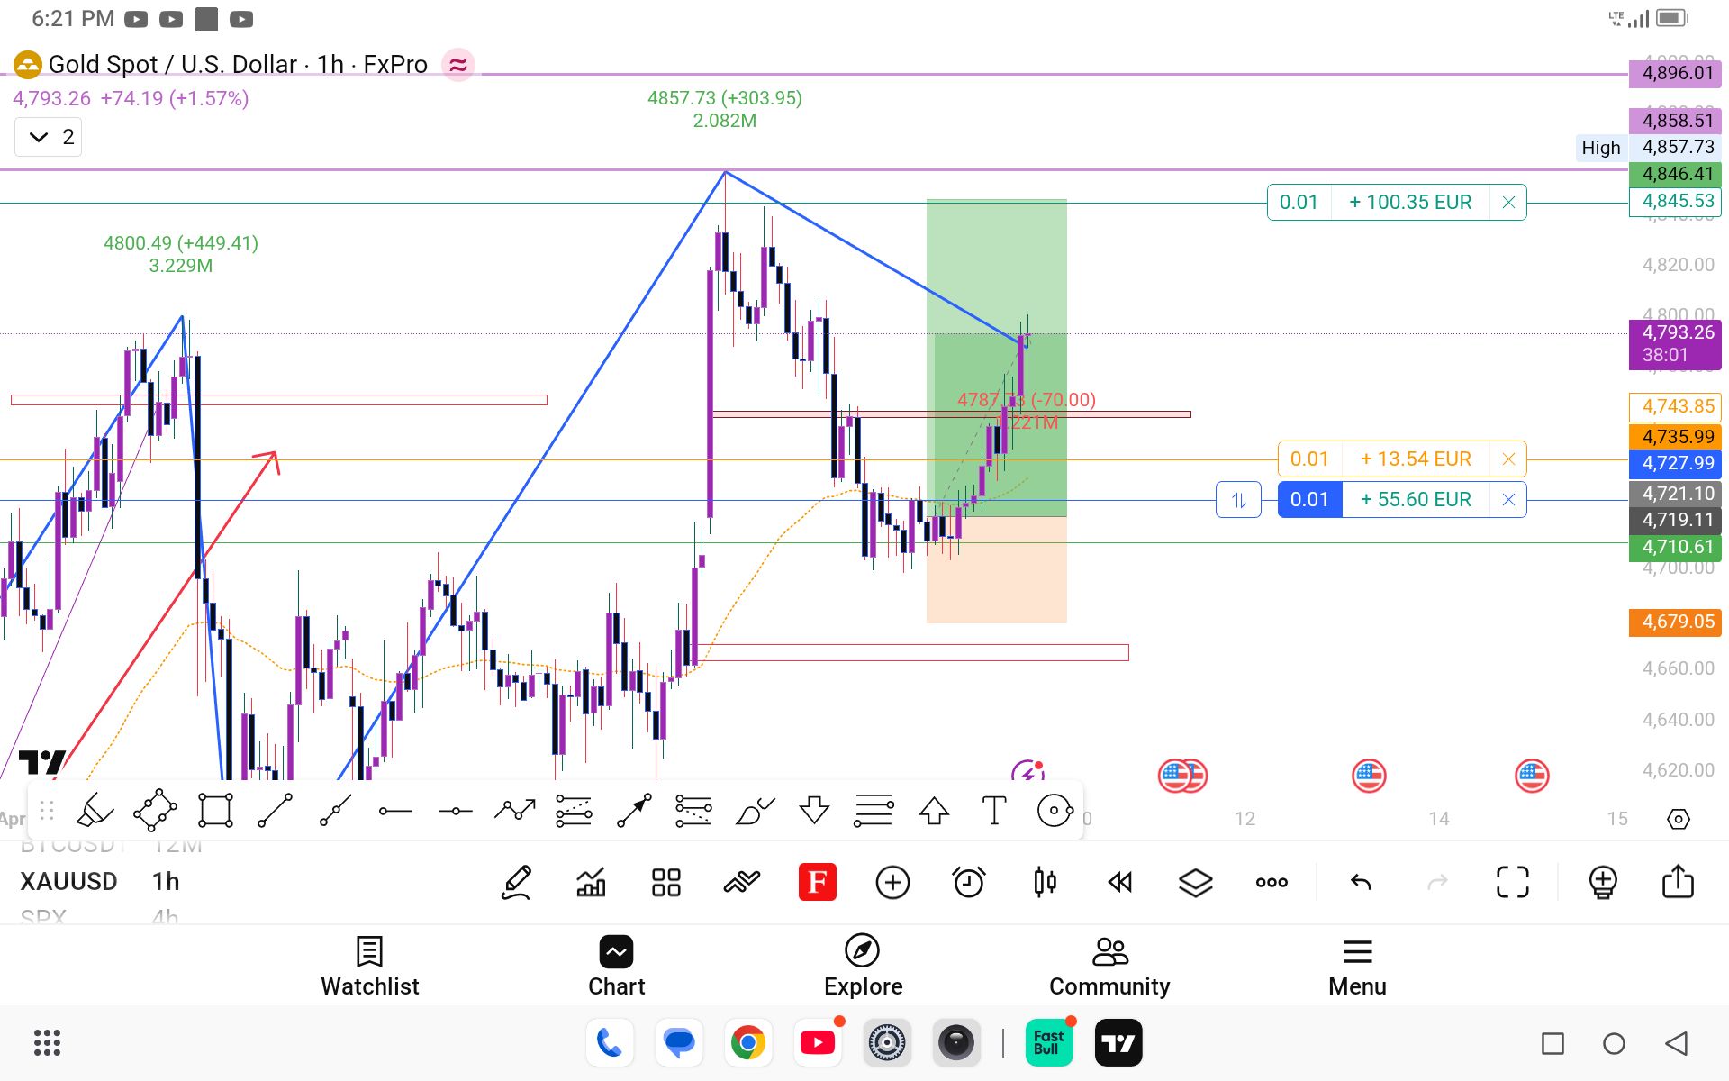Tap the bar replay rewind icon
This screenshot has width=1729, height=1081.
[x=1119, y=882]
